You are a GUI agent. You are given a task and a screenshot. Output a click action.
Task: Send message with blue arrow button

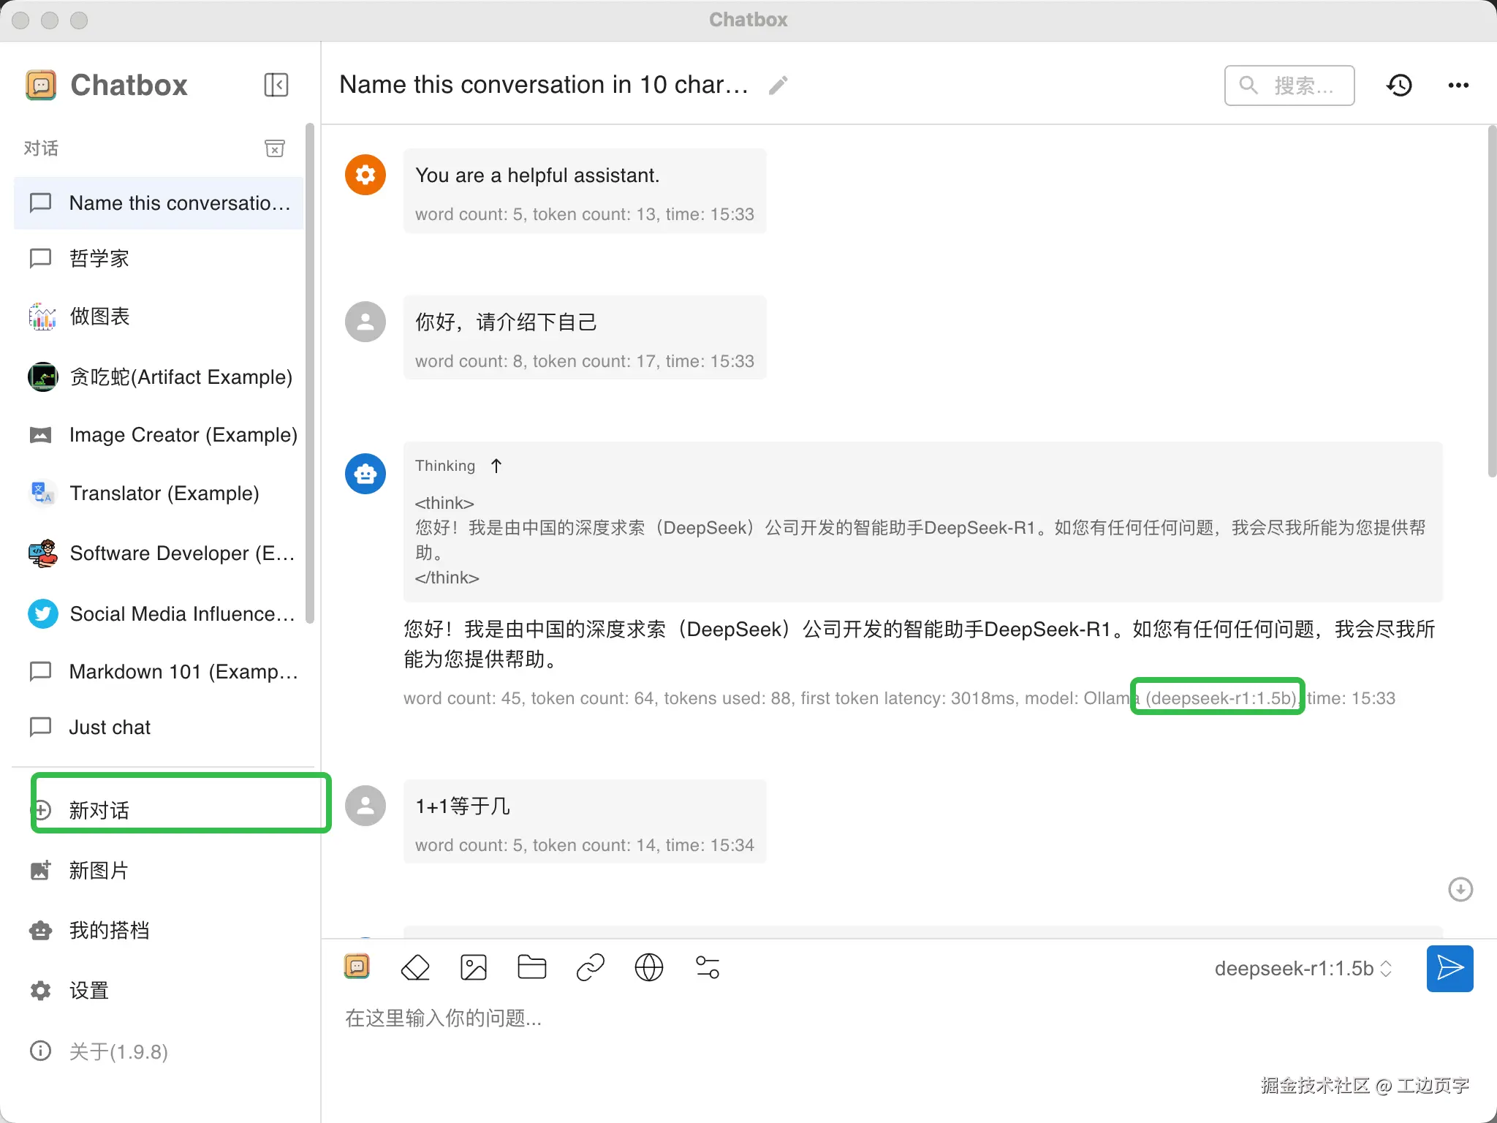(1449, 968)
